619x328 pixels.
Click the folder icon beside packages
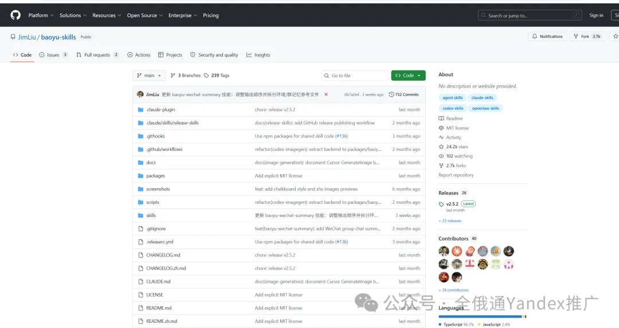tap(140, 176)
